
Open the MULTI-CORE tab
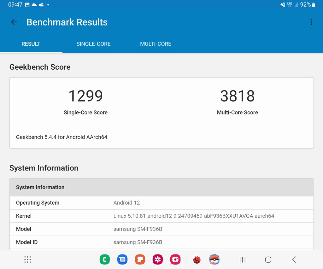pyautogui.click(x=156, y=44)
